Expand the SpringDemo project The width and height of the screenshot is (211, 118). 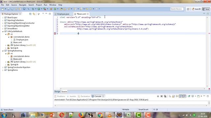[3, 70]
